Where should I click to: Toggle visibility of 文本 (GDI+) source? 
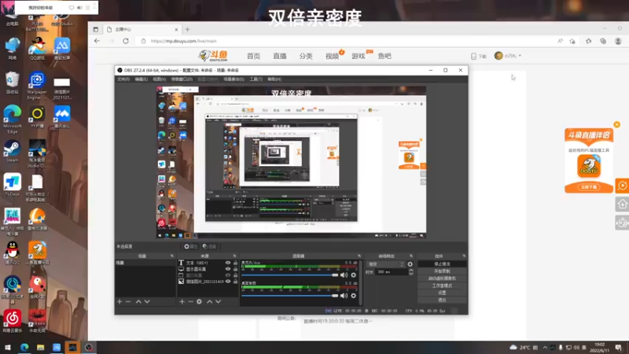coord(228,263)
